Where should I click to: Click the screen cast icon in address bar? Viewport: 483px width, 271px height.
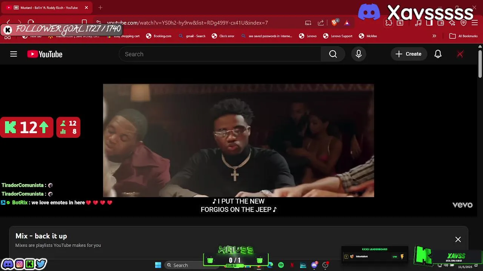[x=308, y=23]
